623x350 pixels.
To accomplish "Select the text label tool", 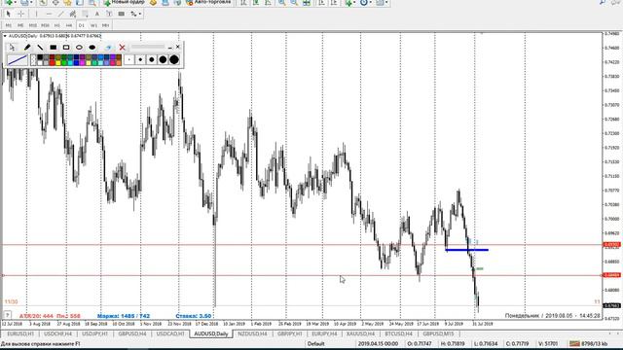I will point(109,14).
